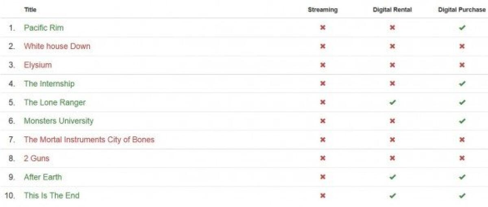Click After Earth's Digital Rental checkmark
The image size is (488, 207).
(x=392, y=177)
